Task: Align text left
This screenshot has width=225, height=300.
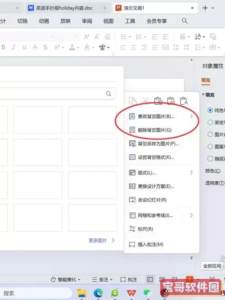Action: tap(123, 47)
